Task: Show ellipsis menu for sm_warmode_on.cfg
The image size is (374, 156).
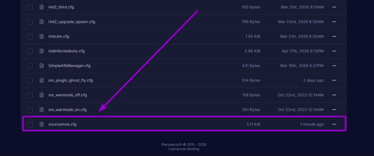Action: pyautogui.click(x=334, y=110)
